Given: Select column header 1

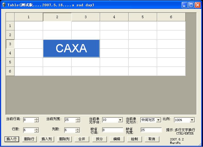Looking at the screenshot, I should (29, 17).
